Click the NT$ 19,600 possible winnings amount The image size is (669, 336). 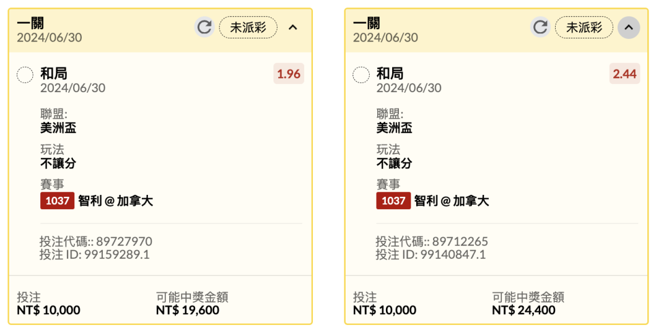[188, 310]
